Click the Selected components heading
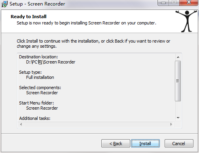The width and height of the screenshot is (199, 153). click(40, 88)
